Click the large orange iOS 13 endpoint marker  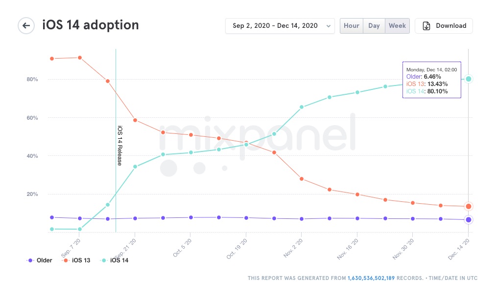coord(469,207)
